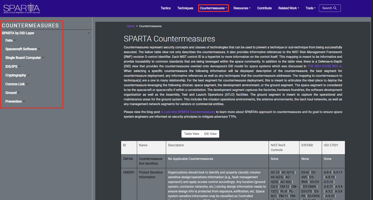Open the D3-CH D3FEND link
Screen dimensions: 373x200
(x=315, y=182)
